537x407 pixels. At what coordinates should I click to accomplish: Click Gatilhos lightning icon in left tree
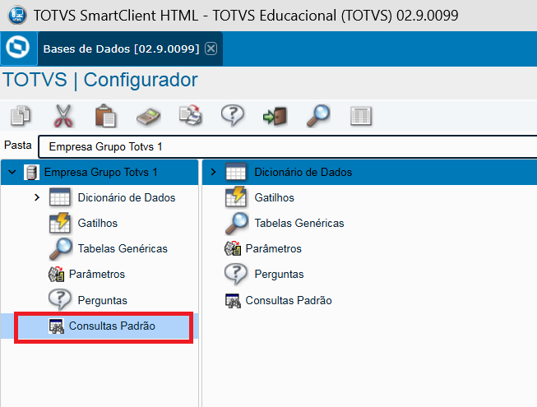click(x=60, y=223)
